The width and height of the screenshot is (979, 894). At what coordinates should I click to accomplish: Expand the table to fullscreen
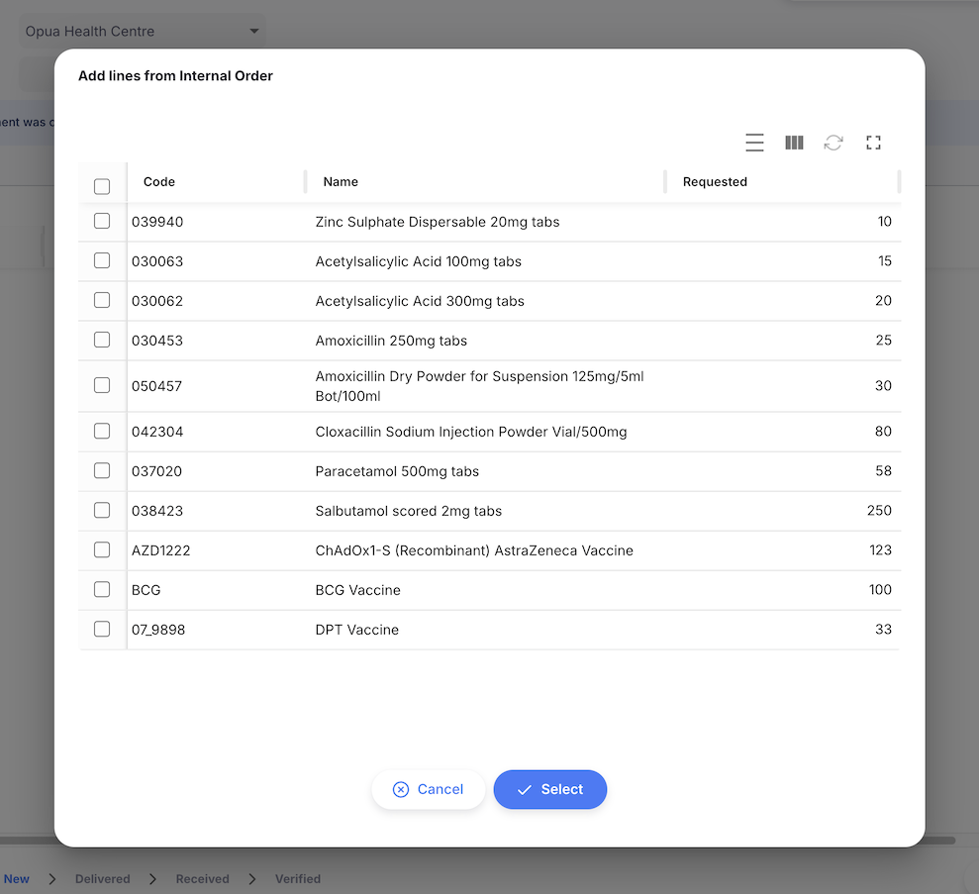tap(873, 143)
